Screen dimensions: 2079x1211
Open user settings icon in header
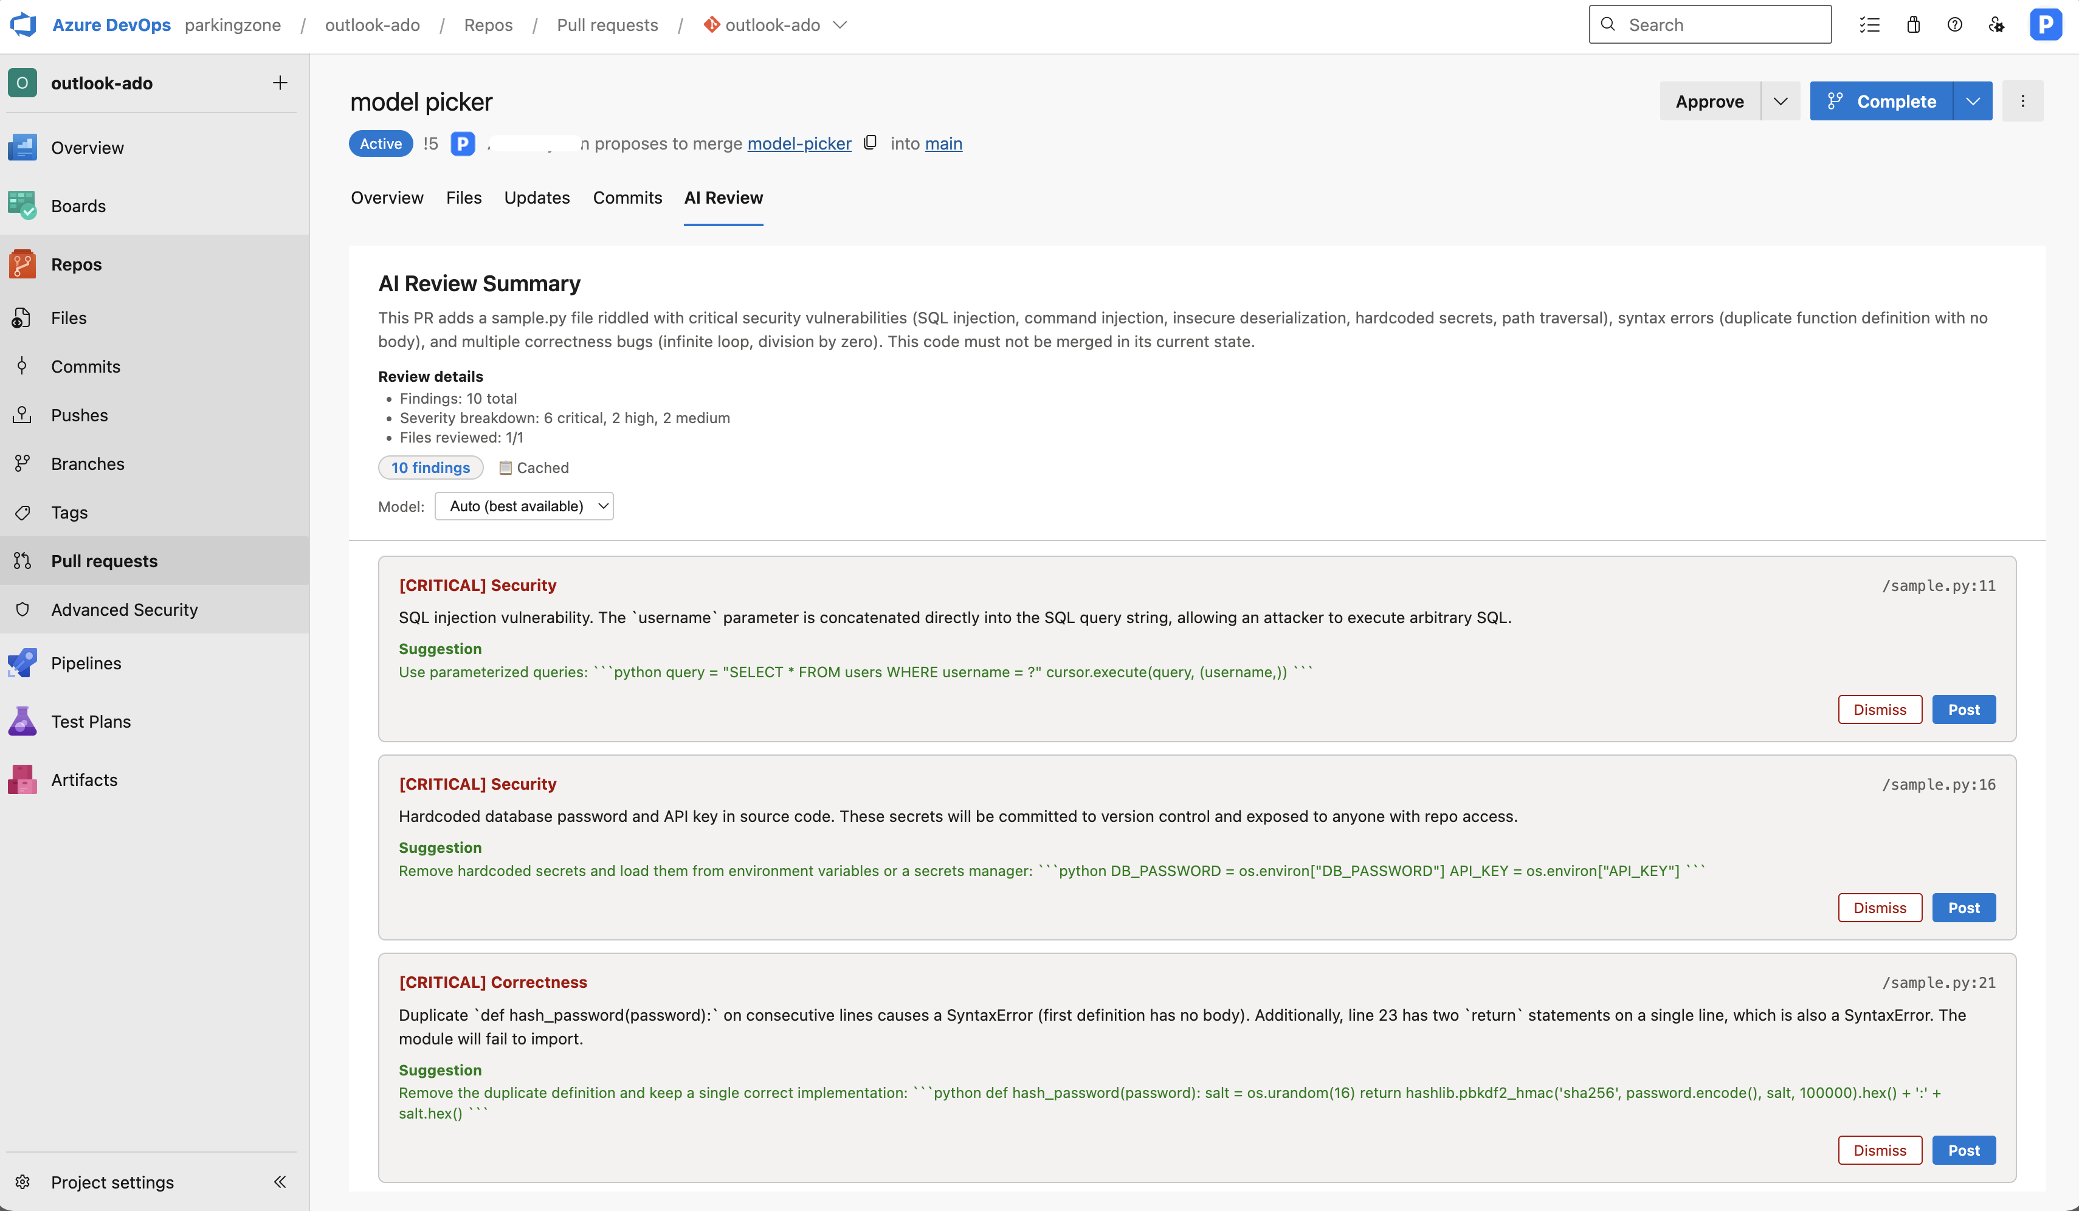click(x=1996, y=25)
